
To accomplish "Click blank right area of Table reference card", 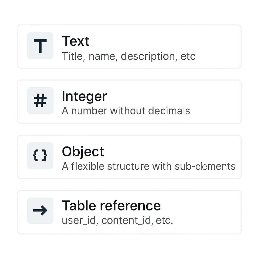I will [206, 212].
